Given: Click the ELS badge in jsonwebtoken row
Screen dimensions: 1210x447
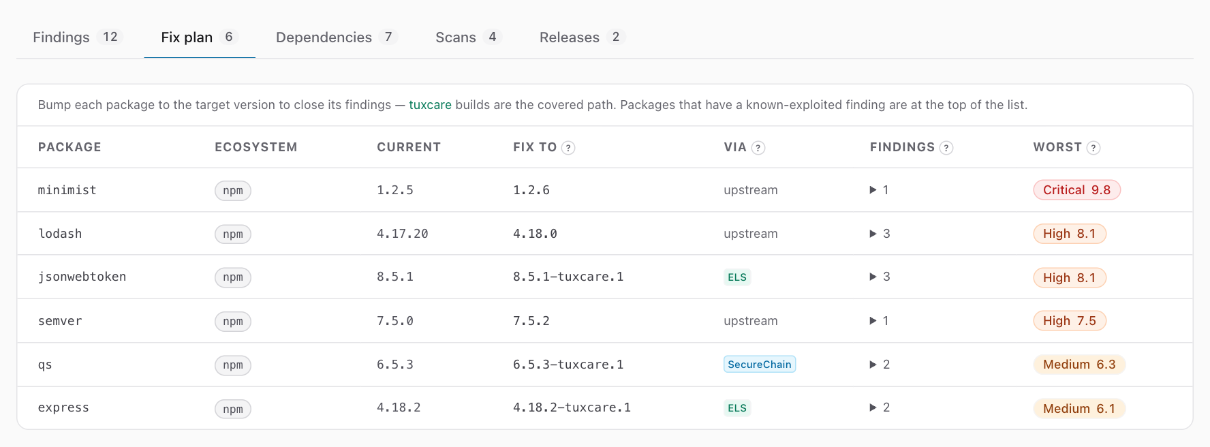Looking at the screenshot, I should (737, 277).
